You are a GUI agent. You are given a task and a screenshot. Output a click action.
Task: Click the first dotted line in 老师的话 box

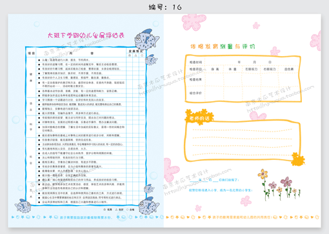242,130
